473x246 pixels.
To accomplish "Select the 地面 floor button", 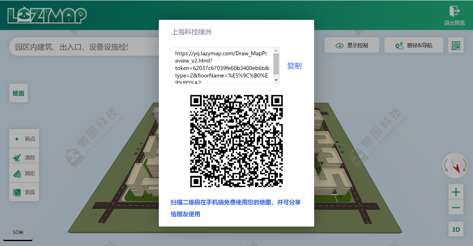I will point(19,93).
